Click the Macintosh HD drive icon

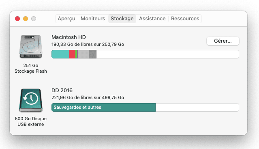click(31, 46)
